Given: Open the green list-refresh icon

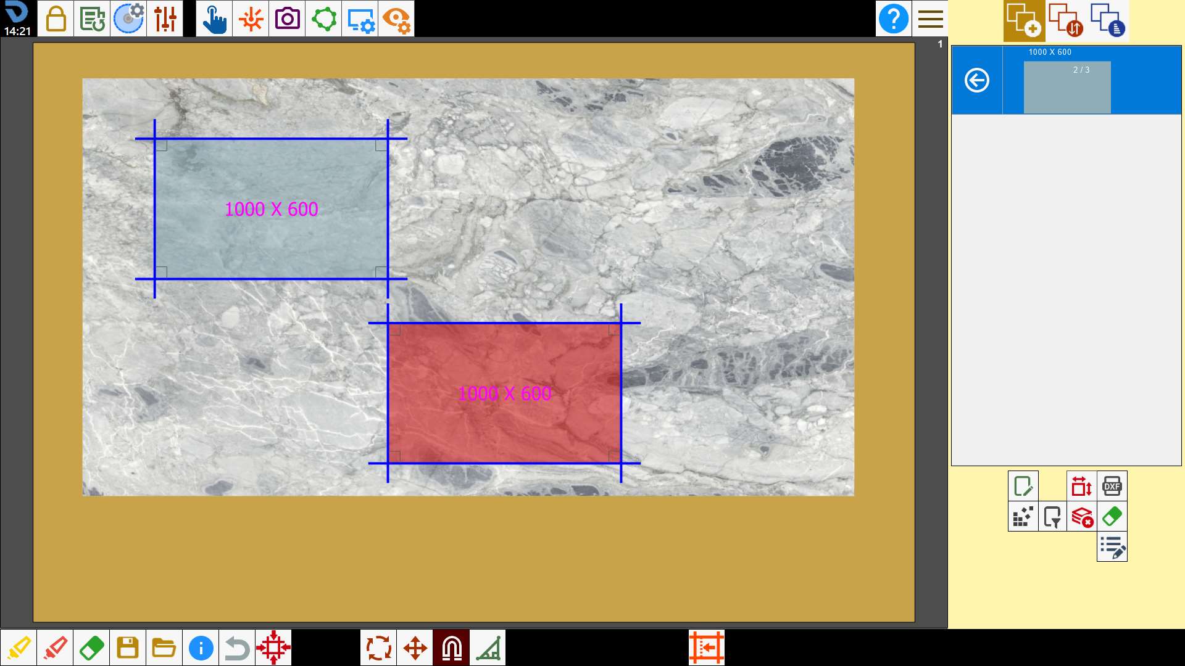Looking at the screenshot, I should point(92,18).
